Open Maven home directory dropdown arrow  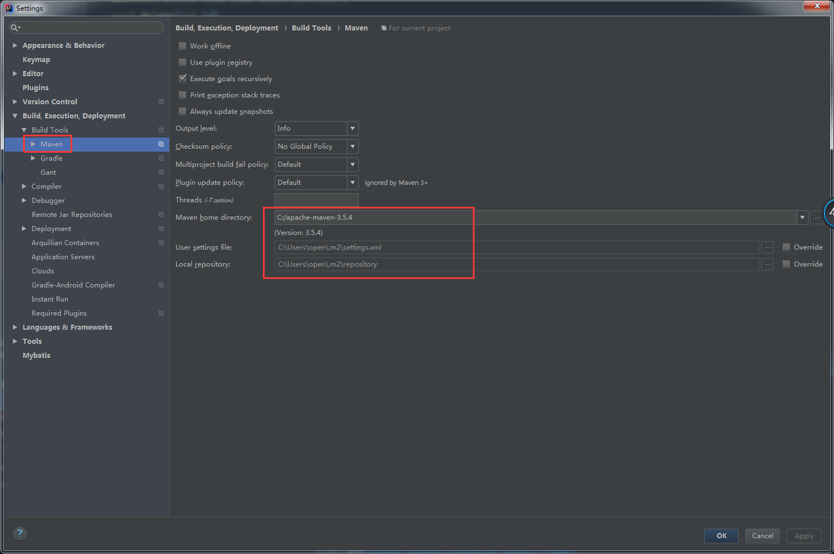[x=802, y=218]
